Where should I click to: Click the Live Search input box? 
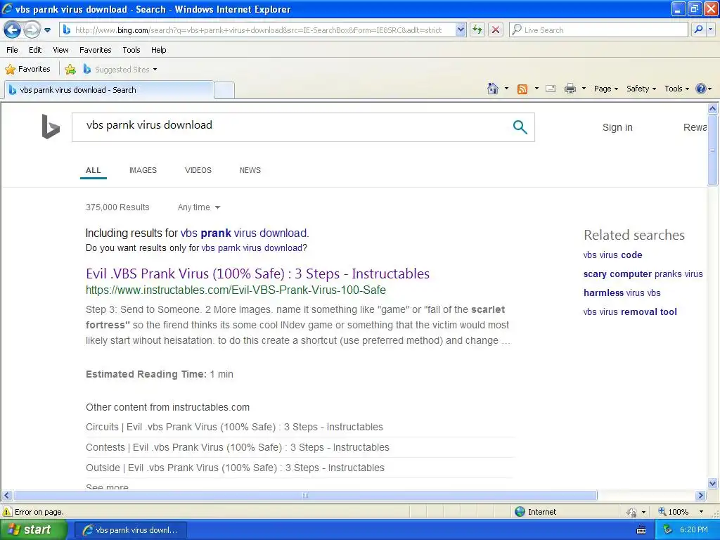click(x=598, y=30)
